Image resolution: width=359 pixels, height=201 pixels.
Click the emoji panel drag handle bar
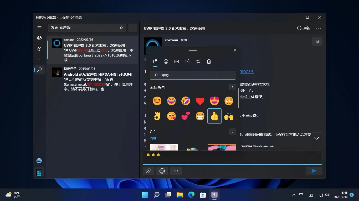tap(193, 50)
